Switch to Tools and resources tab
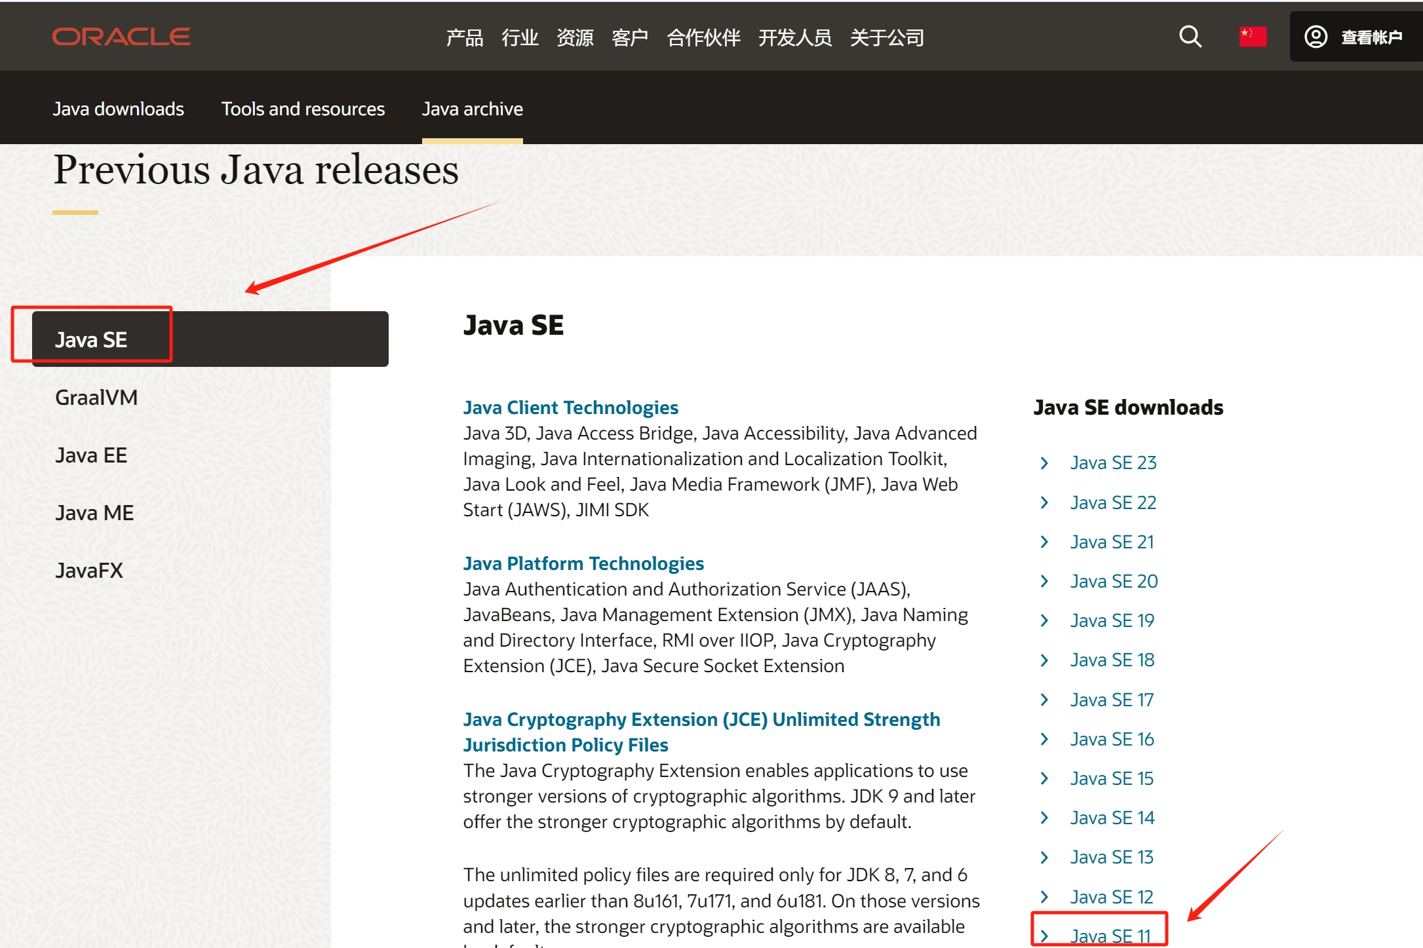Image resolution: width=1423 pixels, height=948 pixels. pyautogui.click(x=303, y=109)
